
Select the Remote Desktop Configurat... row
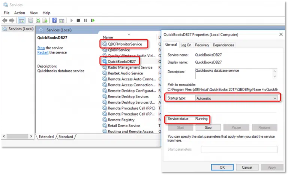(x=129, y=91)
